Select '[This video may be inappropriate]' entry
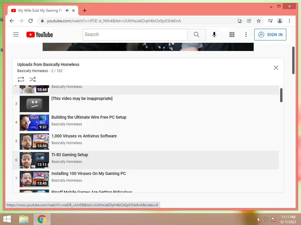301x225 pixels. pos(82,98)
